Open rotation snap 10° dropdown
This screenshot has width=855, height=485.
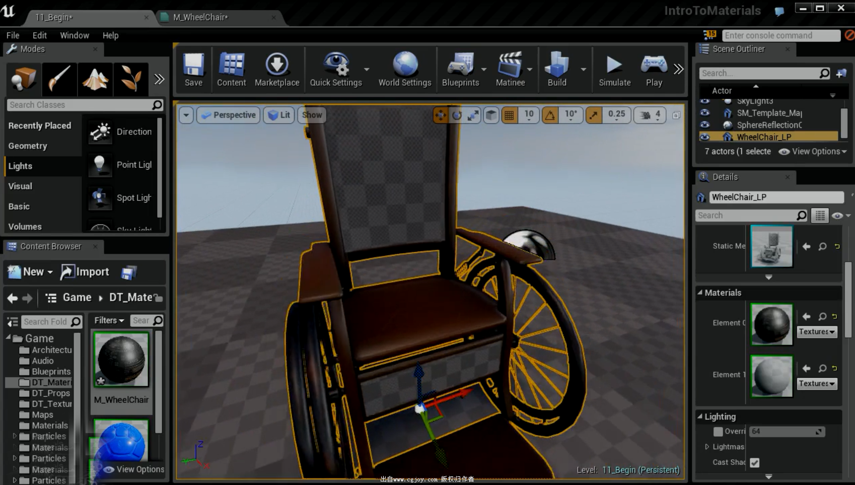(x=571, y=115)
